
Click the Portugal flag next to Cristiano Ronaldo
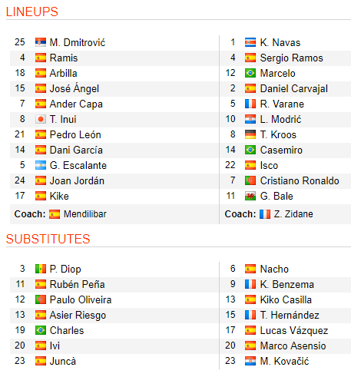coord(250,180)
